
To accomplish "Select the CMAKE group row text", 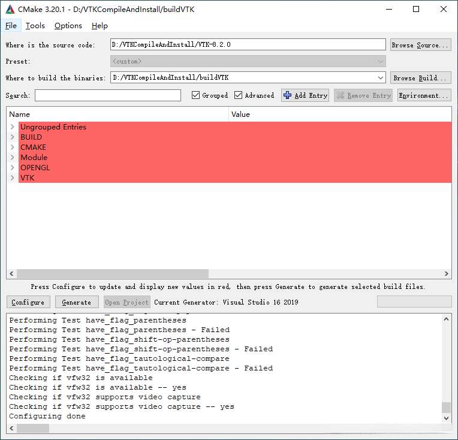I will 34,147.
